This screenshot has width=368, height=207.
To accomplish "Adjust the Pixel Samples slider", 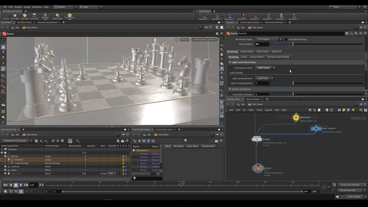I will pos(316,44).
